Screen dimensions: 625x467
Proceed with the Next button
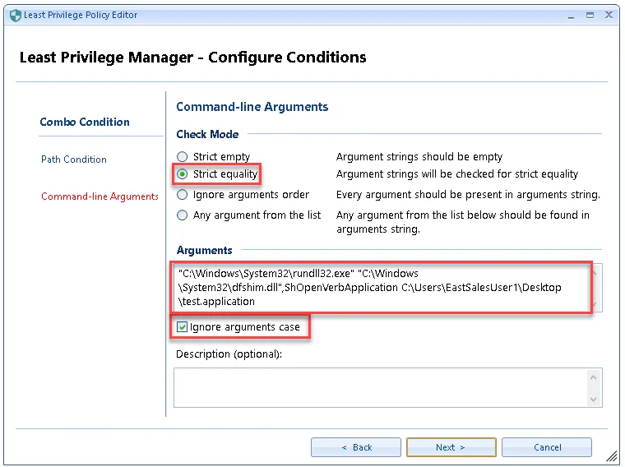(451, 447)
